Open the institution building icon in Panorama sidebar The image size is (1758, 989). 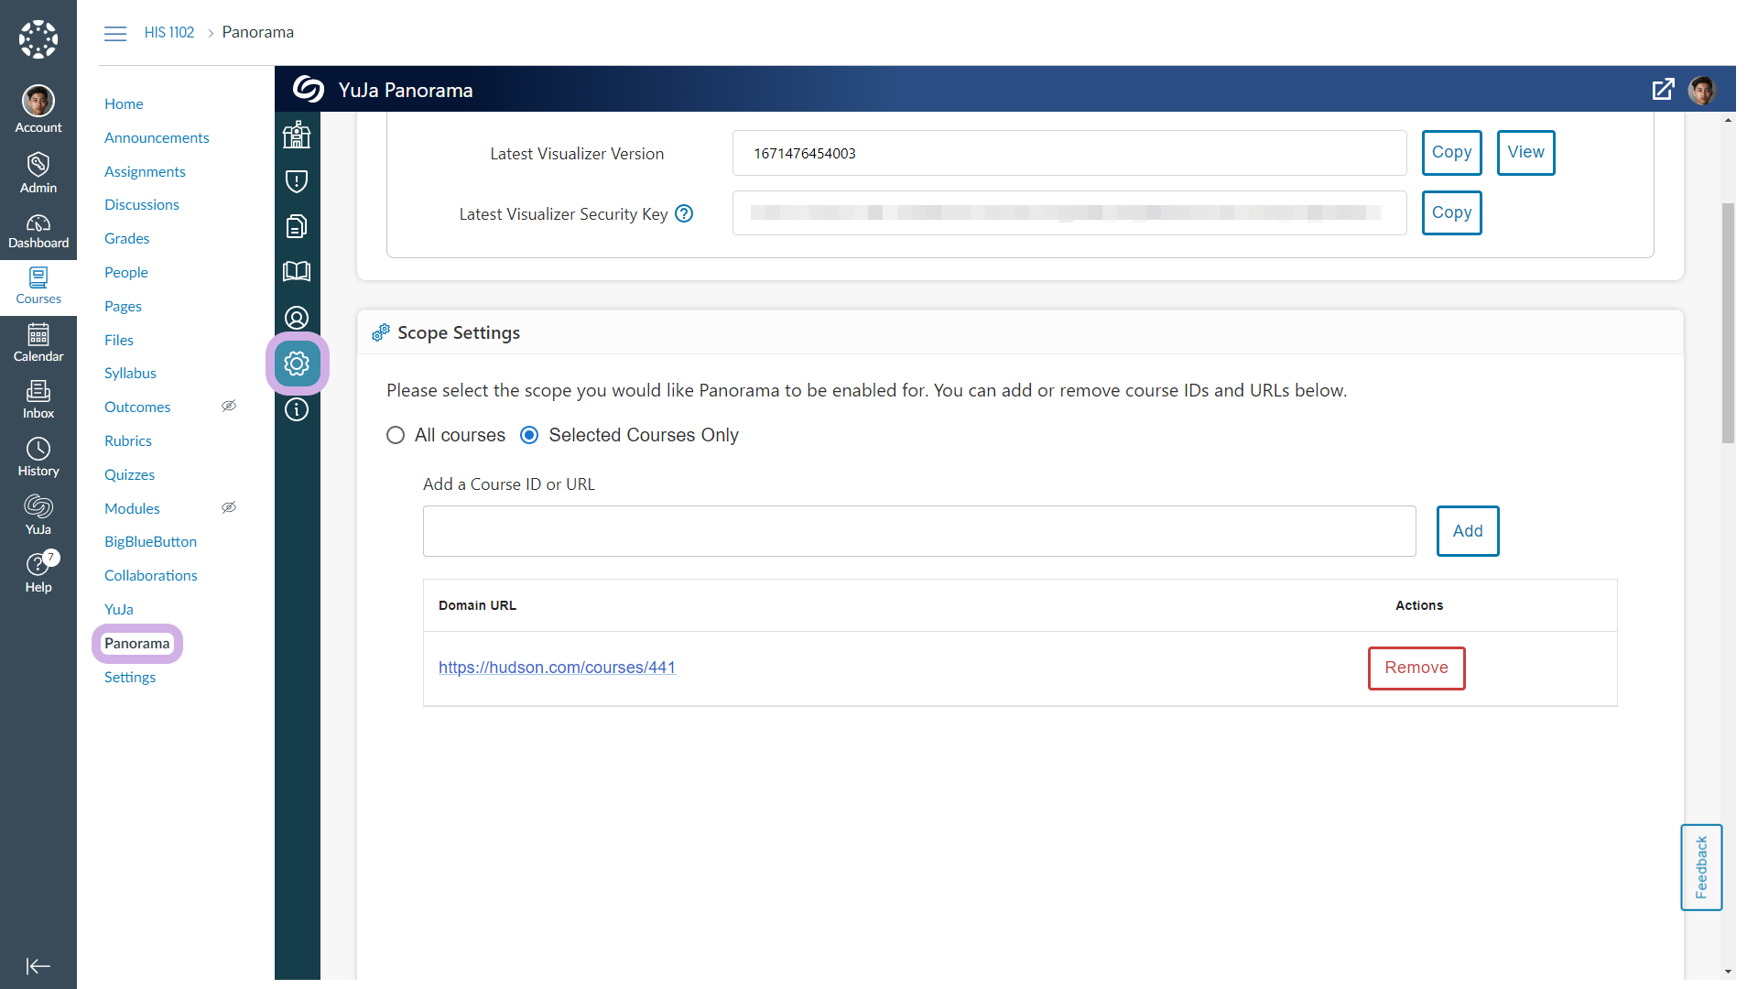pos(297,135)
